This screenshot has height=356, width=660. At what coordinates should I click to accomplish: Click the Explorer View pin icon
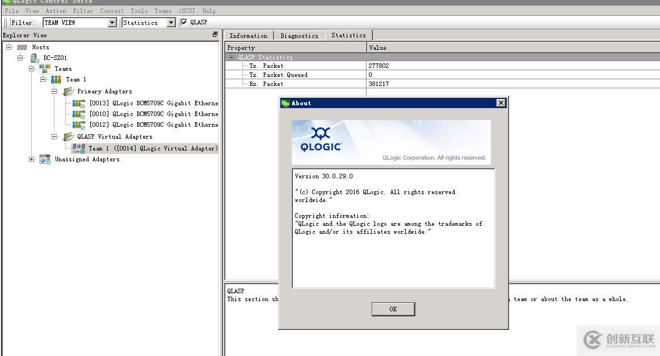215,34
